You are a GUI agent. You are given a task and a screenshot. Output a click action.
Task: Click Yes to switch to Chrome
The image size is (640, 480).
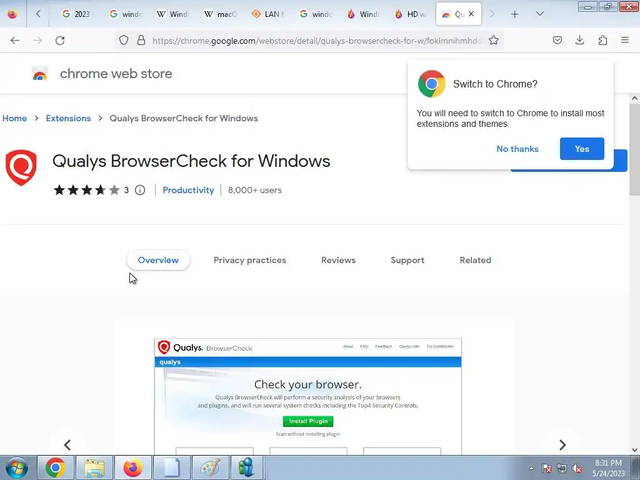582,149
